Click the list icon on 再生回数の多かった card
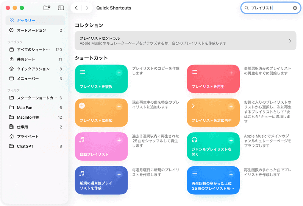Image resolution: width=303 pixels, height=206 pixels. tap(194, 173)
